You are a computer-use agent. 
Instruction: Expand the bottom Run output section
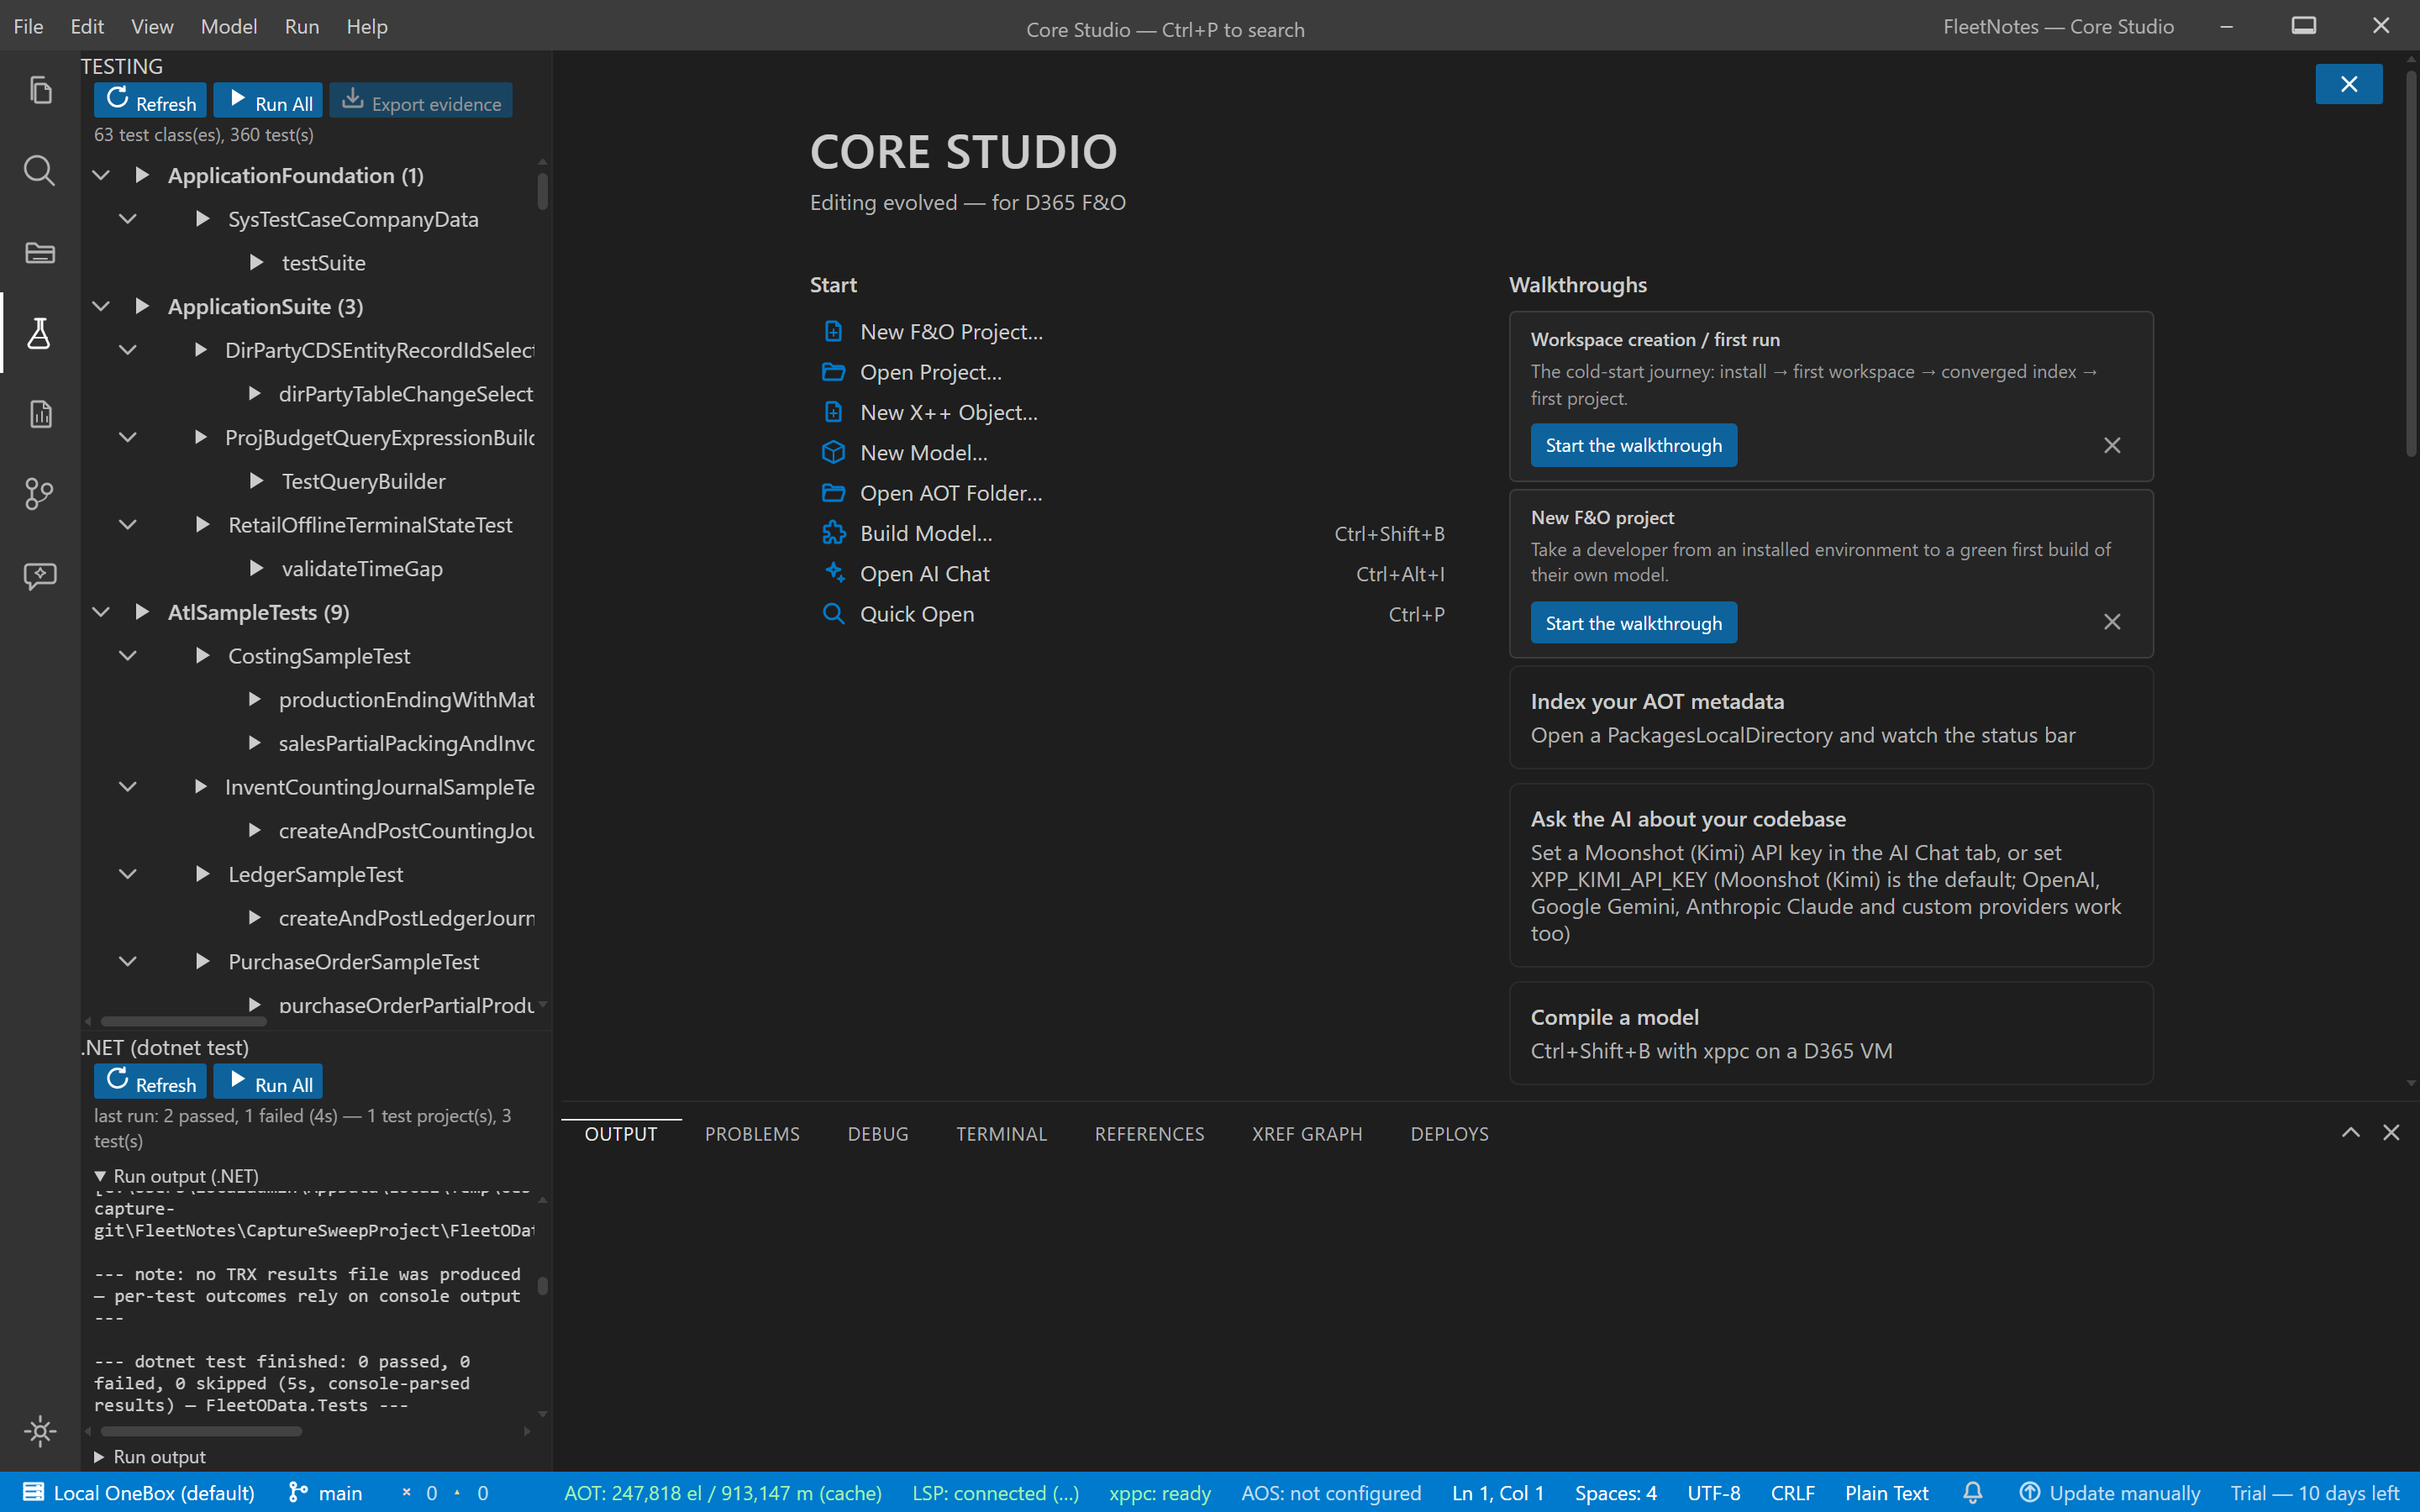click(150, 1457)
